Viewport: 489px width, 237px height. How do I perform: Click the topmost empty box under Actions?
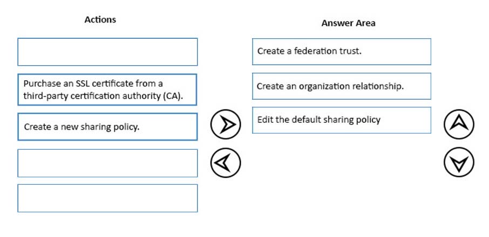[x=107, y=52]
